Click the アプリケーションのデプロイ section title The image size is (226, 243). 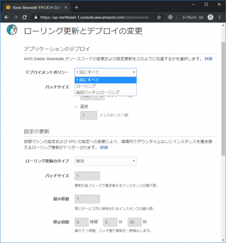57,49
